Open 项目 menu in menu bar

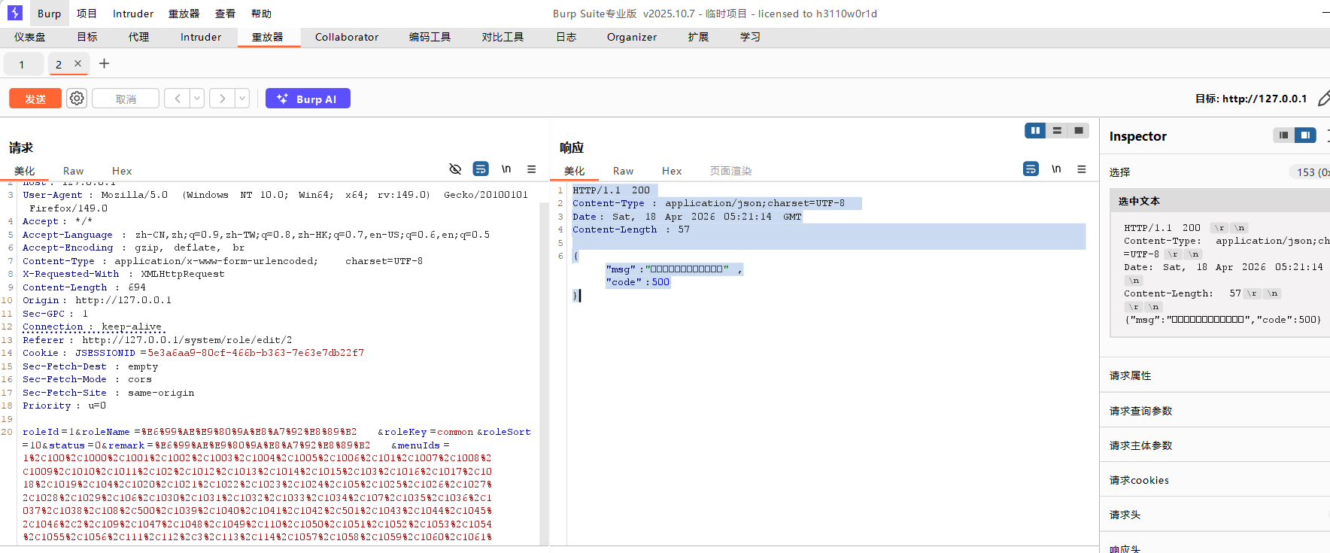pyautogui.click(x=87, y=14)
